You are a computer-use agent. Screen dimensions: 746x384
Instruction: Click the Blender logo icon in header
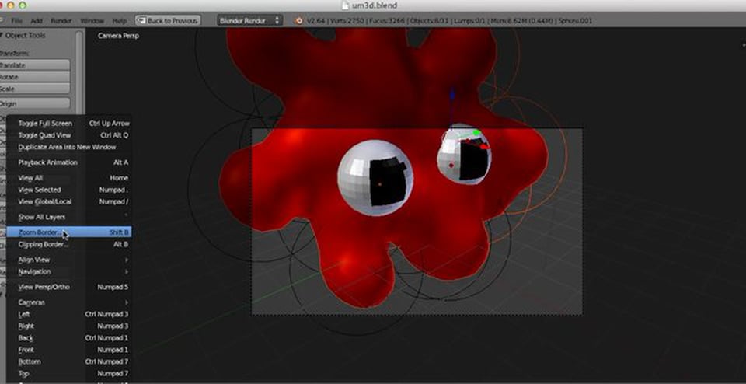(x=298, y=20)
